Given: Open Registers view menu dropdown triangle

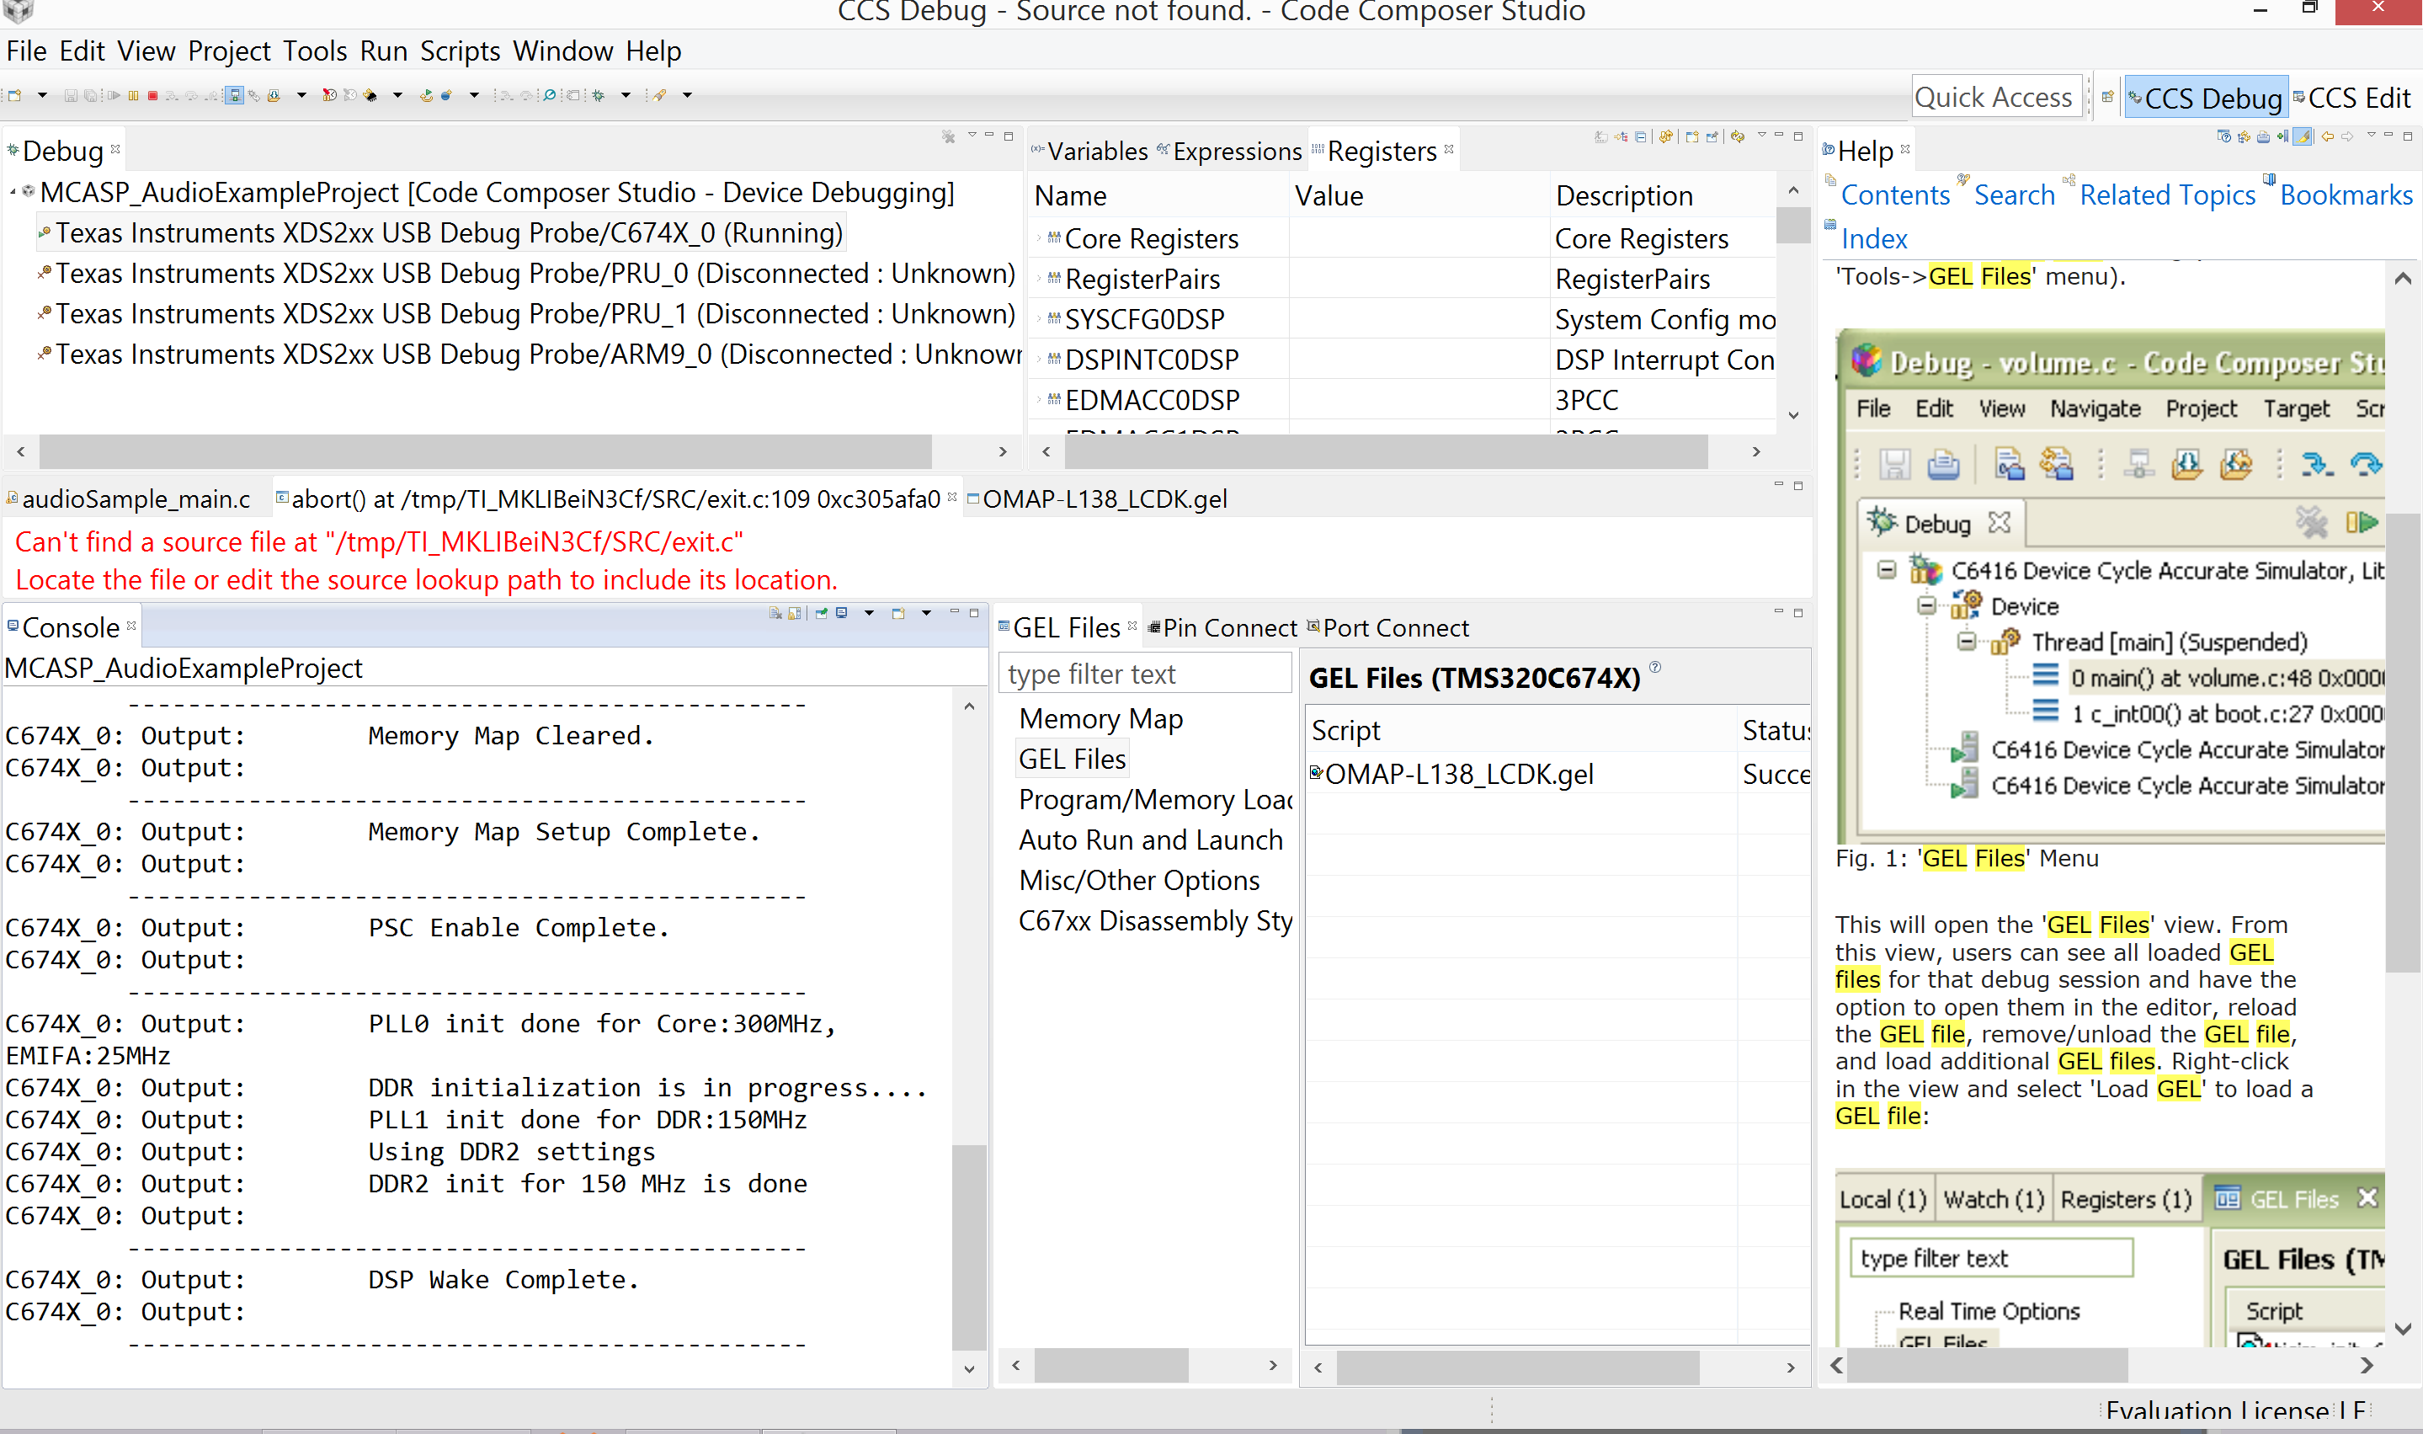Looking at the screenshot, I should click(1762, 136).
